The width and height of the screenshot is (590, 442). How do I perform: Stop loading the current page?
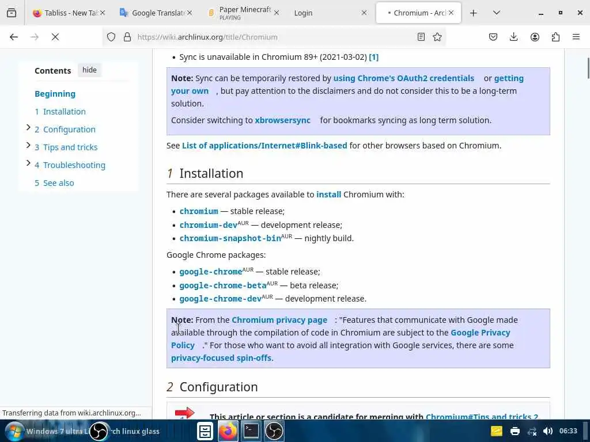click(55, 37)
